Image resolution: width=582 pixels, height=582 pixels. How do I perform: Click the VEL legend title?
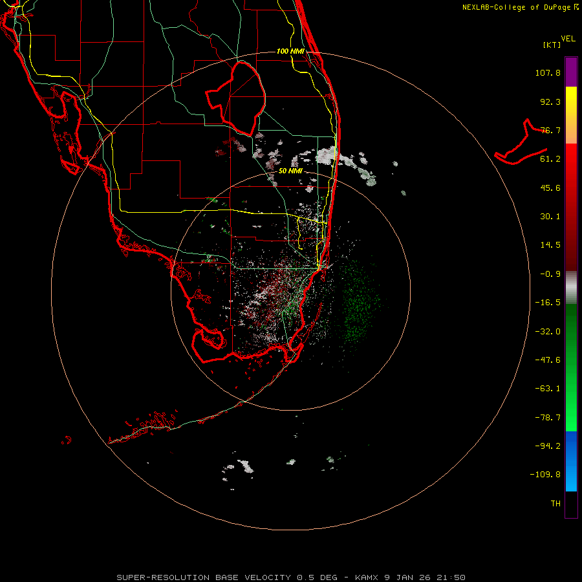coord(568,39)
